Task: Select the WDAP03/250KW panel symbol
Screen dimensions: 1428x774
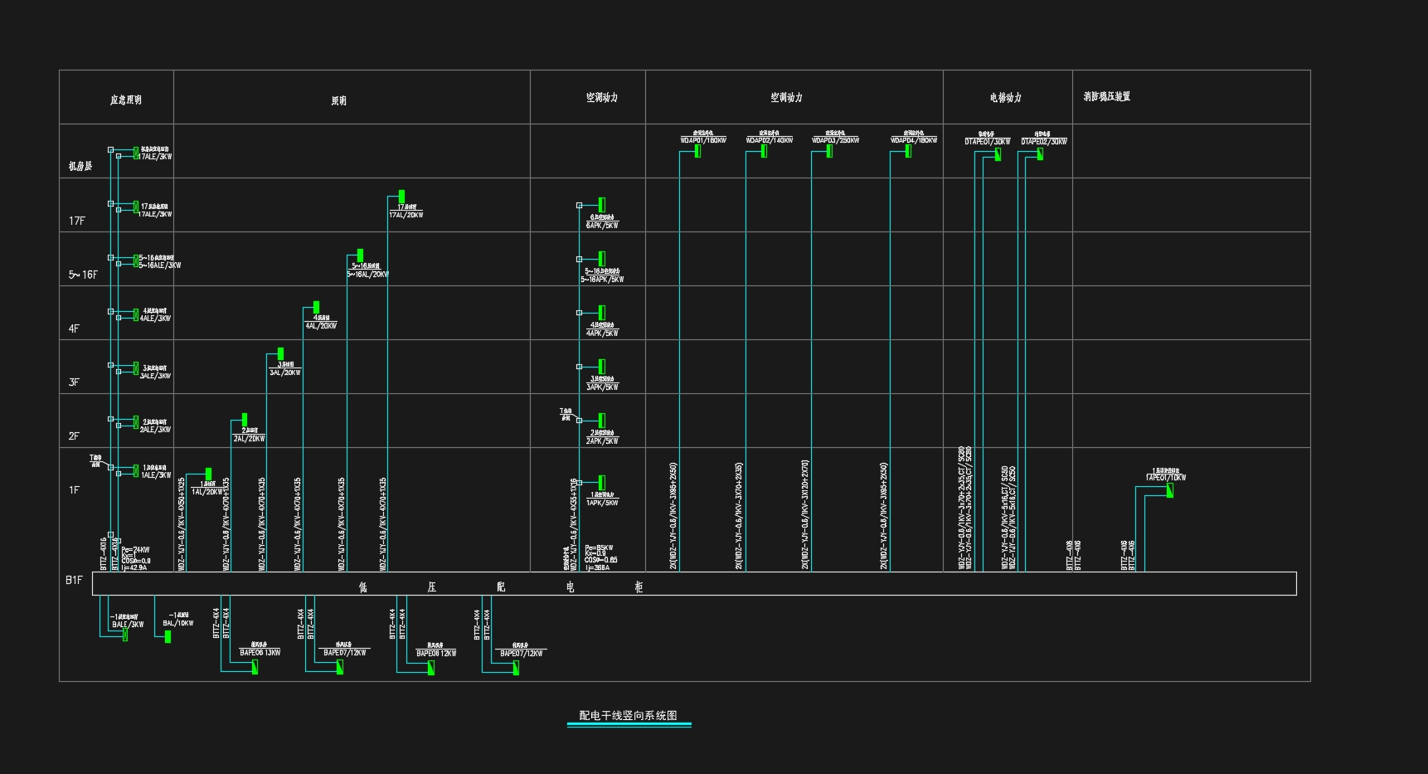Action: [x=829, y=152]
